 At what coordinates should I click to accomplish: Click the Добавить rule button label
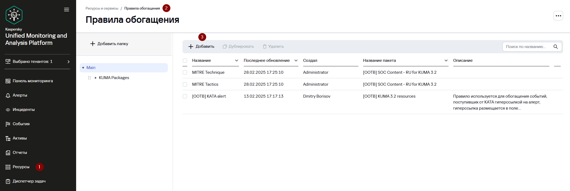tap(205, 46)
